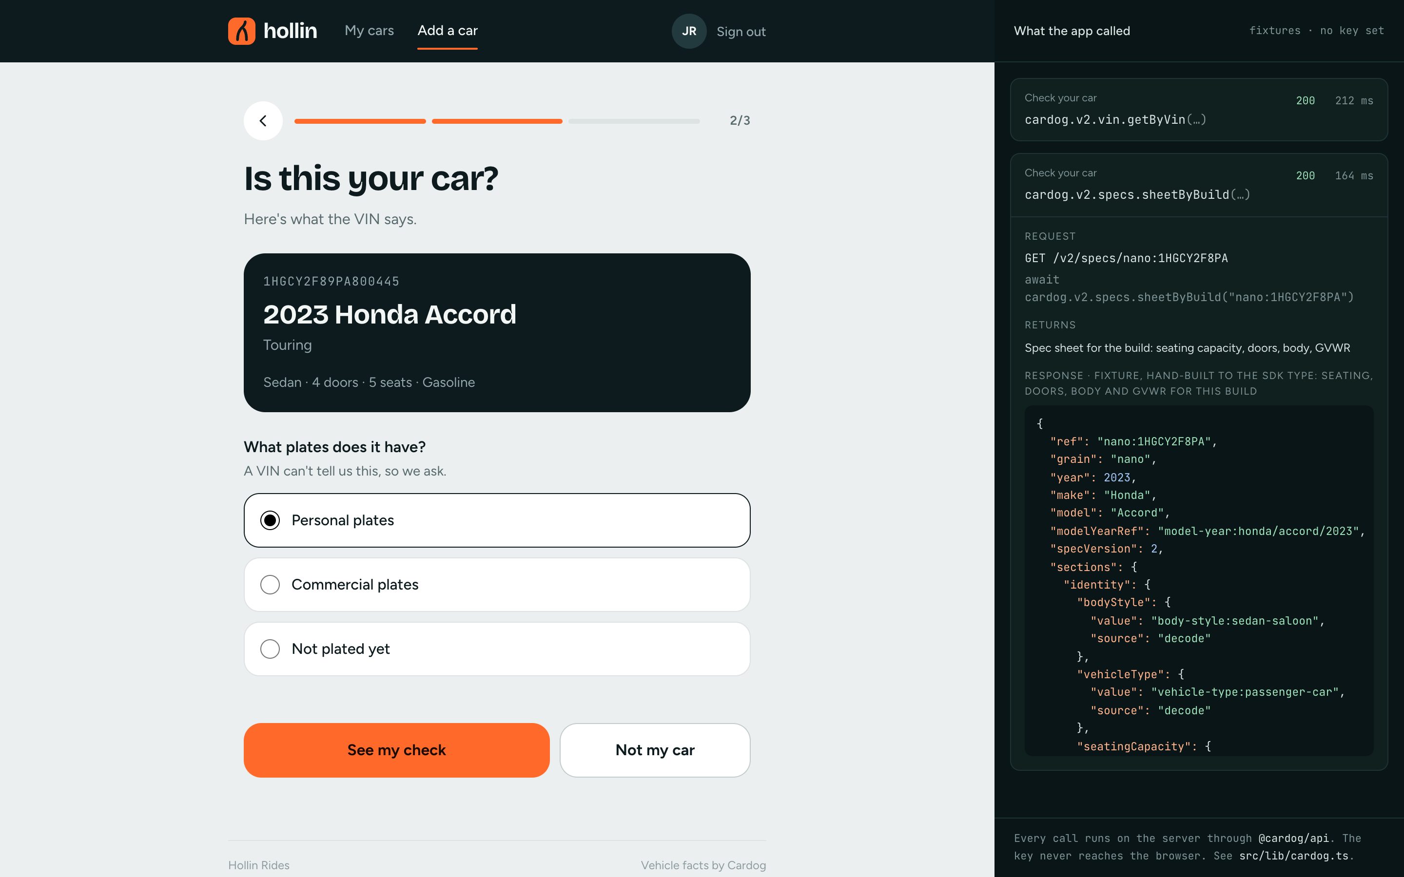The height and width of the screenshot is (877, 1404).
Task: Click the Not my car button
Action: click(655, 750)
